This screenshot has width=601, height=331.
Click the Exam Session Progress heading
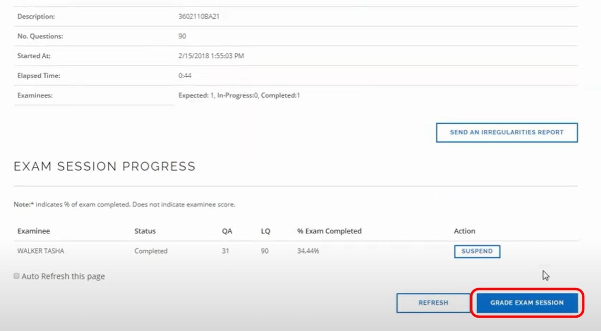coord(105,166)
